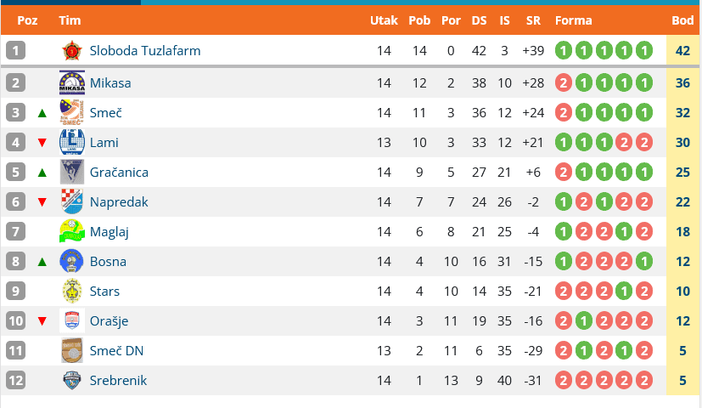702x408 pixels.
Task: Click Sloboda Tuzlafarm's last green form circle
Action: (x=643, y=51)
